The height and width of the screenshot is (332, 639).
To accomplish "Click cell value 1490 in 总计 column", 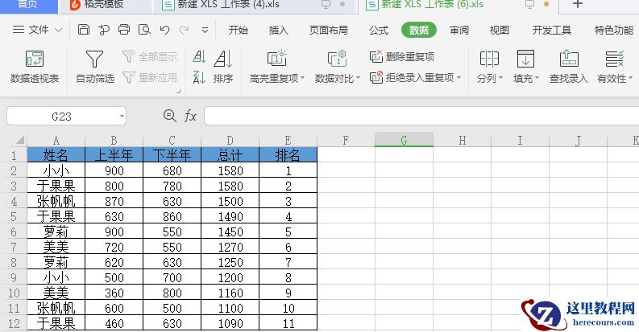I will 230,216.
